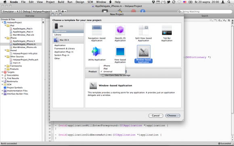Cancel the New Project dialog
The width and height of the screenshot is (234, 146).
[156, 116]
